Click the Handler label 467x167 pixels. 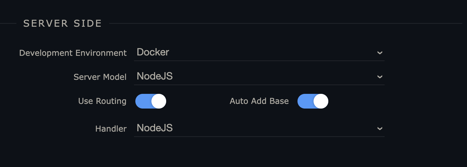[x=111, y=129]
